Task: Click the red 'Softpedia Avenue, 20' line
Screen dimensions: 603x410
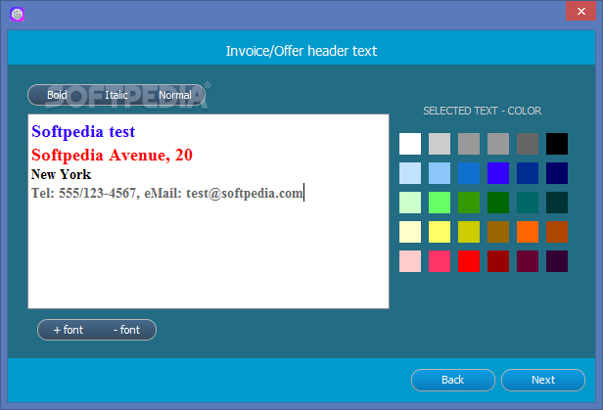Action: click(112, 156)
